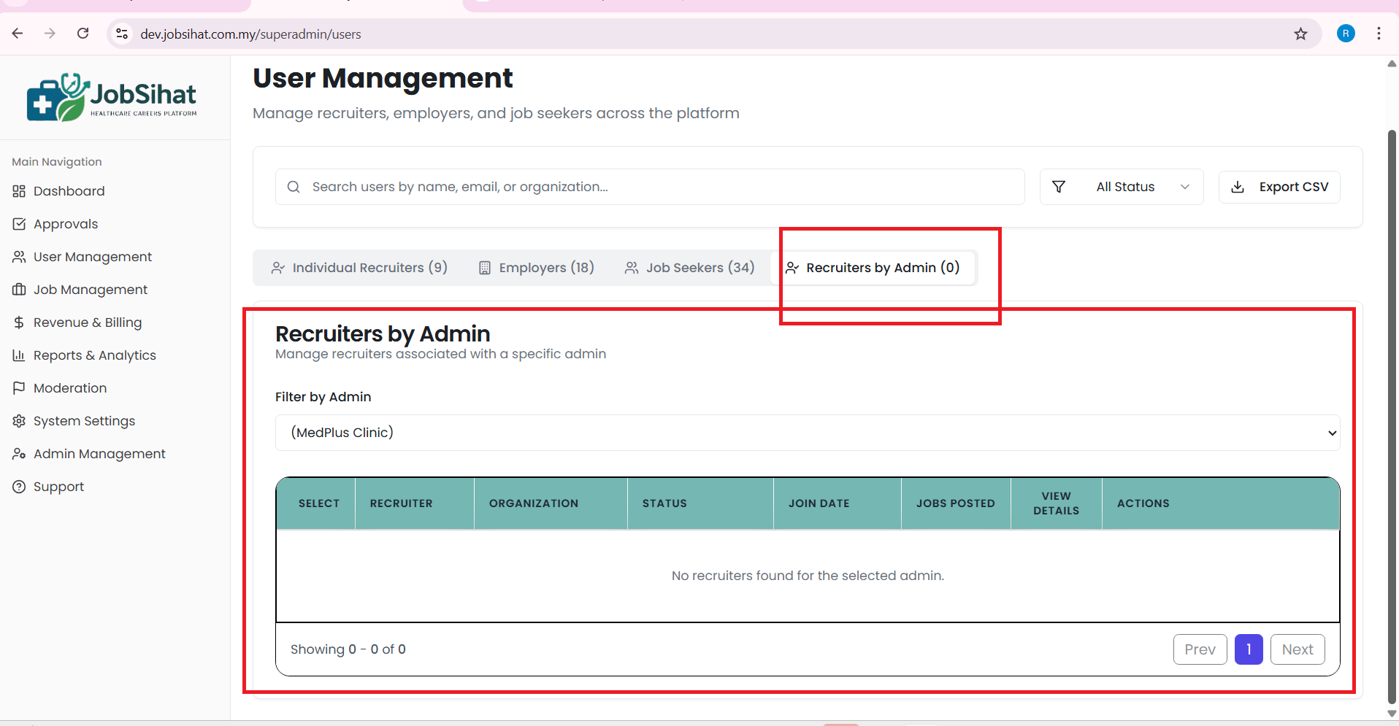Click the Support question mark icon
This screenshot has width=1399, height=726.
[x=19, y=487]
